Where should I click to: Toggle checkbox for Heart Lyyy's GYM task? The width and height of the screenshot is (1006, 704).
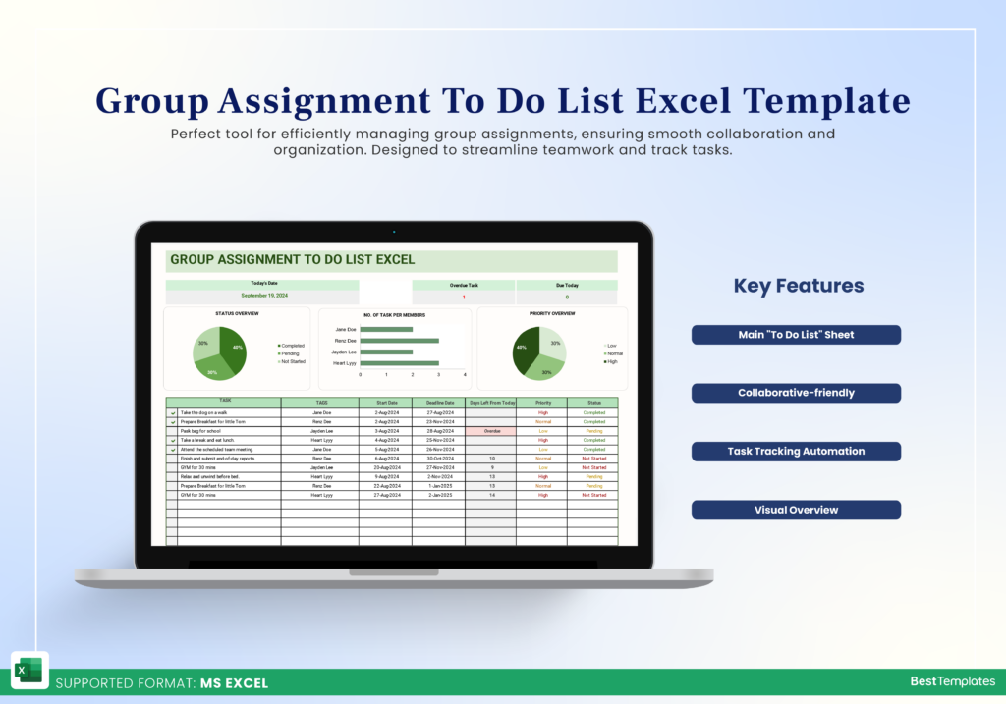tap(172, 496)
